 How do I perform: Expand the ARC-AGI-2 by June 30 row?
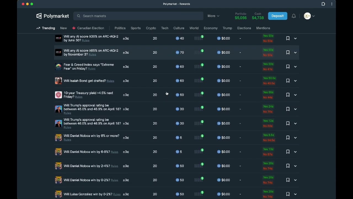coord(295,38)
